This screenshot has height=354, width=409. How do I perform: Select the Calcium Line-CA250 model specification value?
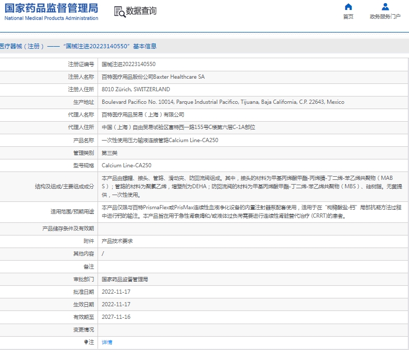pyautogui.click(x=126, y=165)
